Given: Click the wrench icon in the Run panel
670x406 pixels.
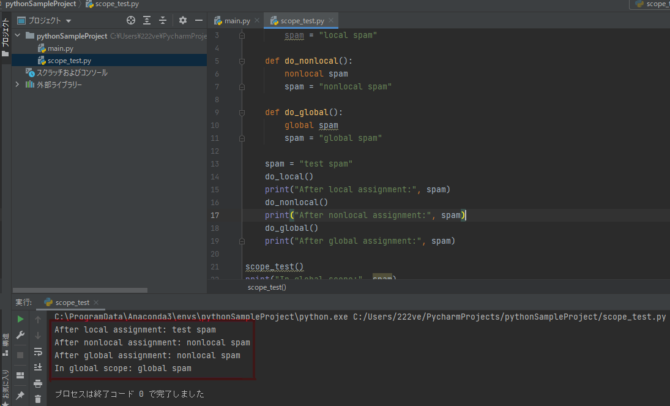Looking at the screenshot, I should point(20,335).
